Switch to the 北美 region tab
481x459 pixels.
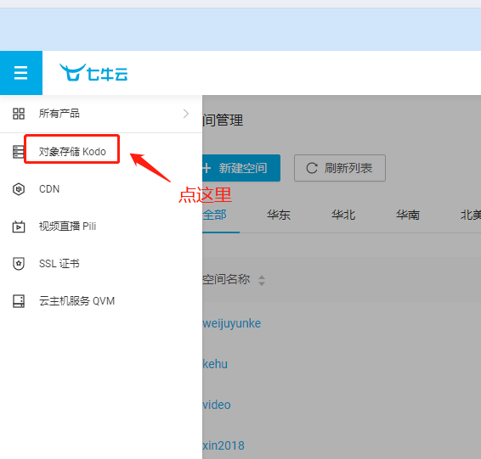pos(471,215)
